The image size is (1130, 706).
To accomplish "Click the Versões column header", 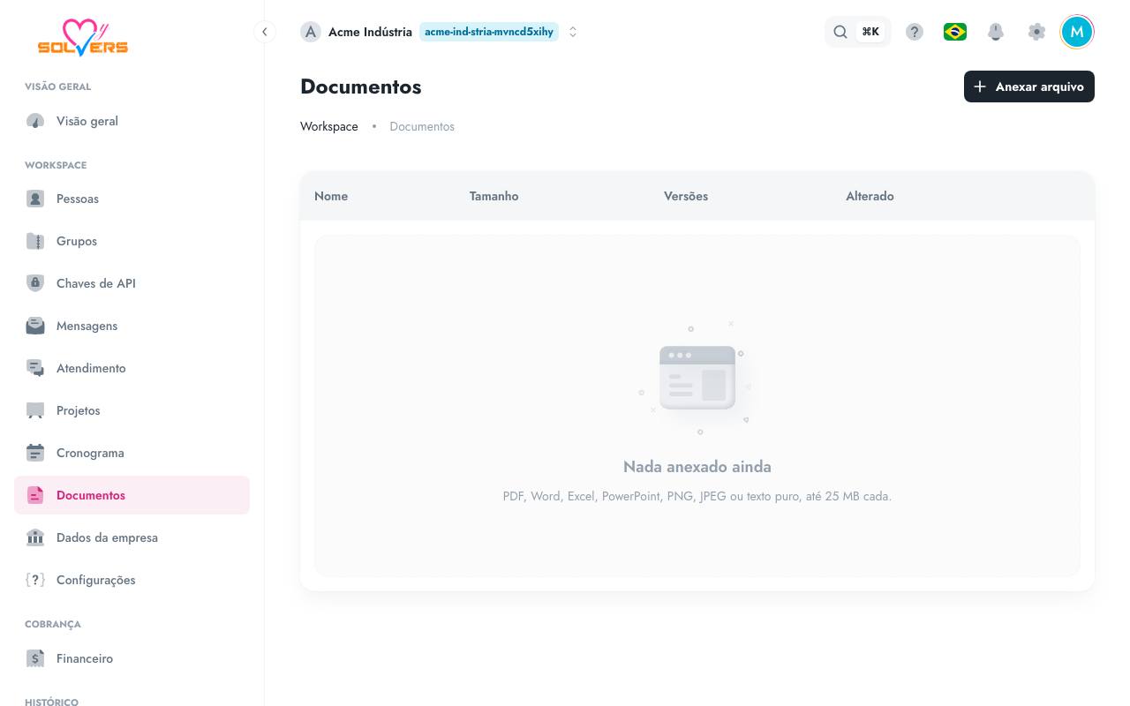I will pos(686,196).
